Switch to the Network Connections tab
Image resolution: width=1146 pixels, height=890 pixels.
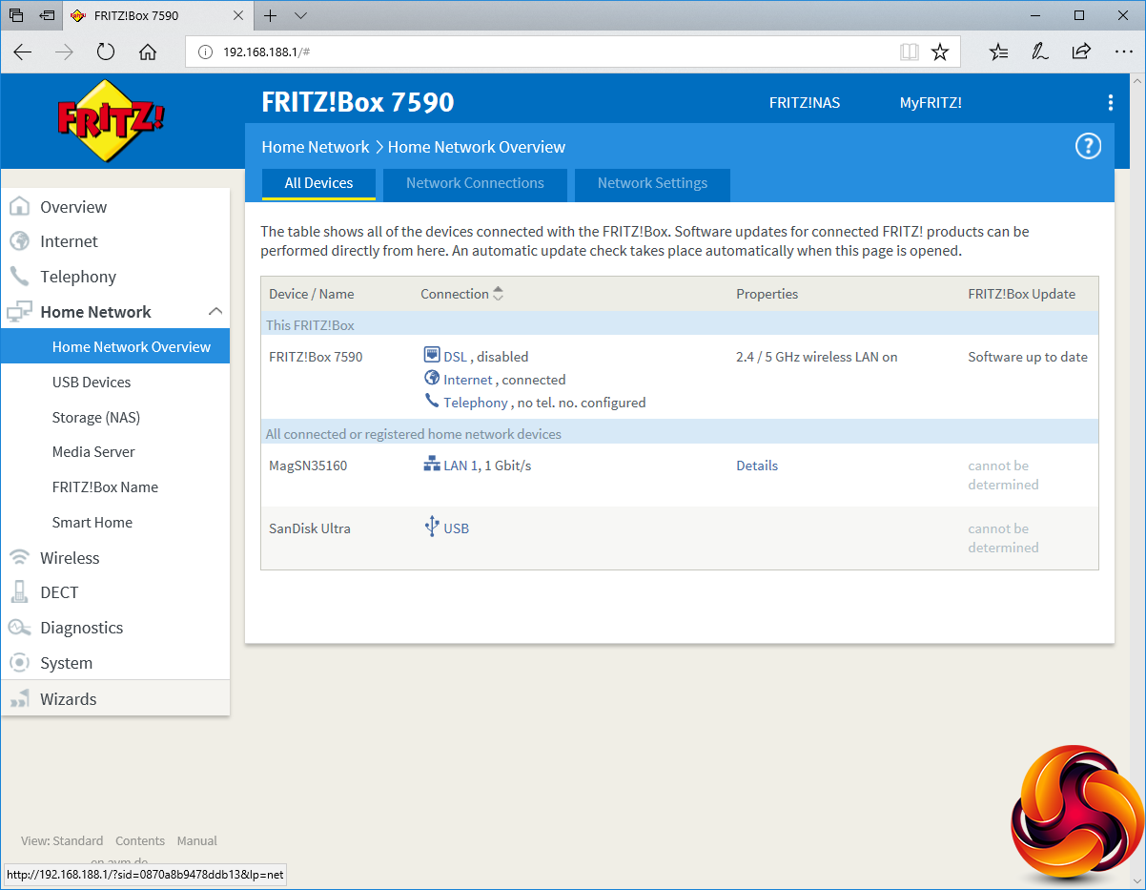click(475, 183)
